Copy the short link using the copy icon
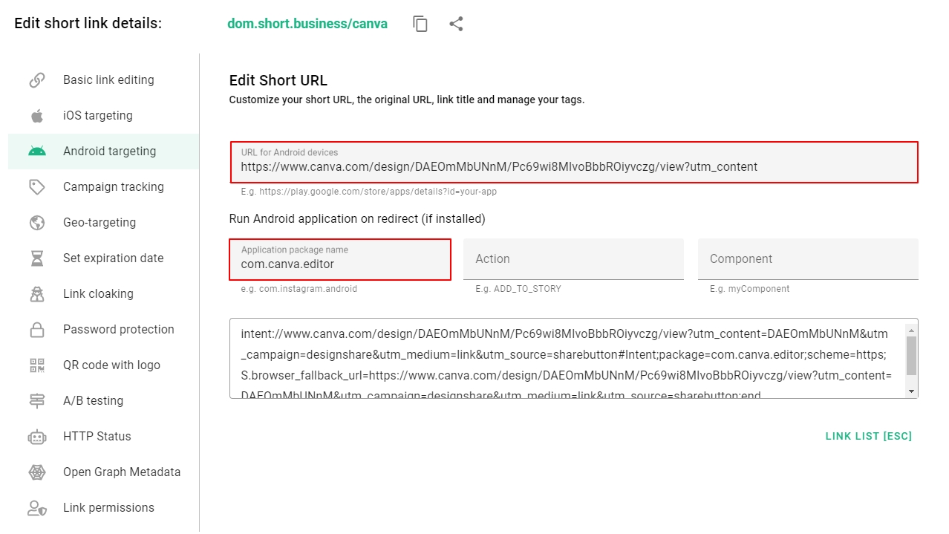The height and width of the screenshot is (534, 949). pos(420,23)
